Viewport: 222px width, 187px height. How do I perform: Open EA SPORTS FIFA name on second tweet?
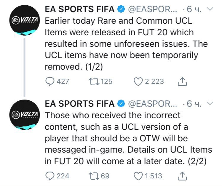click(x=80, y=103)
